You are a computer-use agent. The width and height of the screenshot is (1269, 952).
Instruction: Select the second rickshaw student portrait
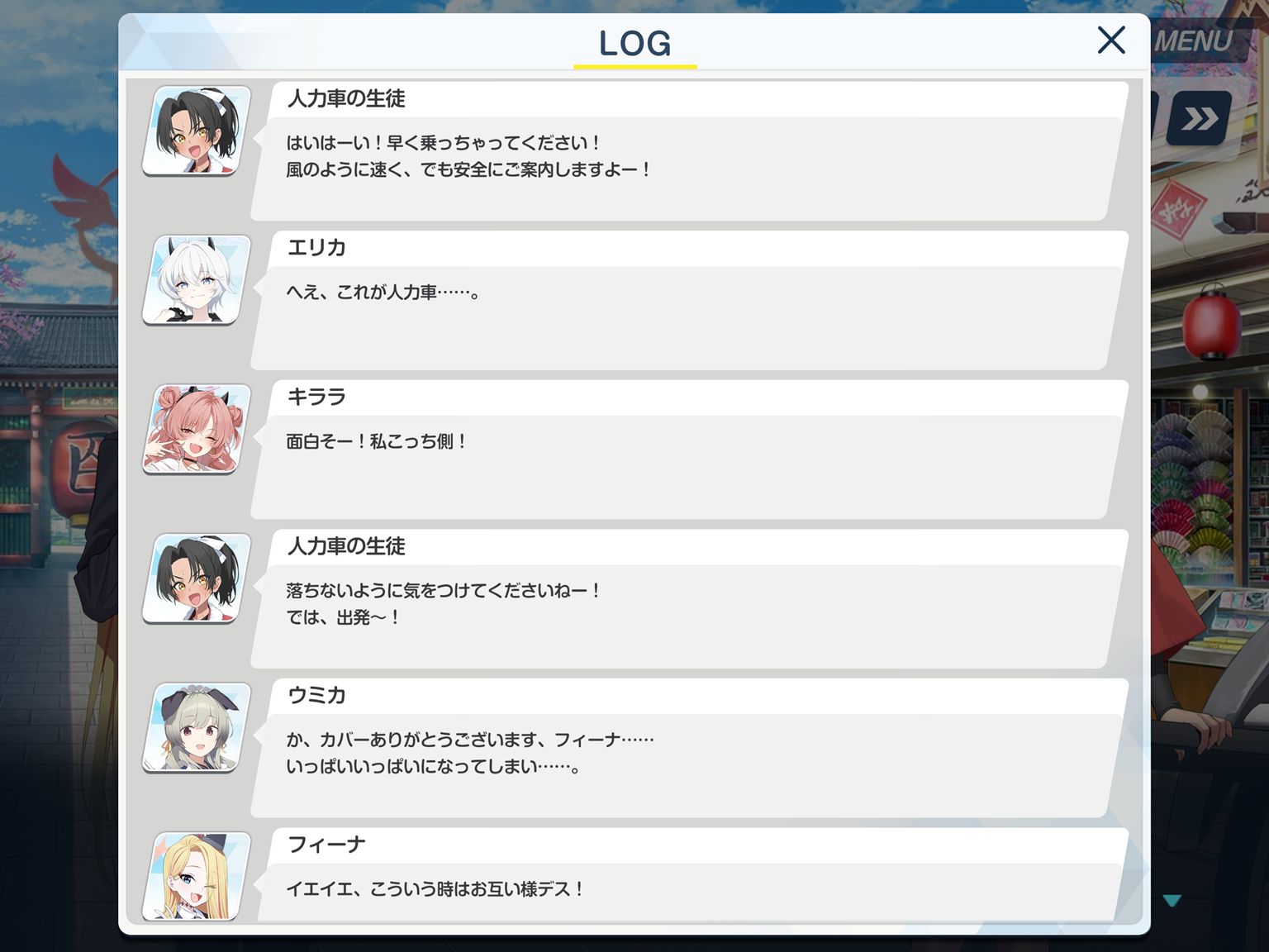click(x=197, y=578)
